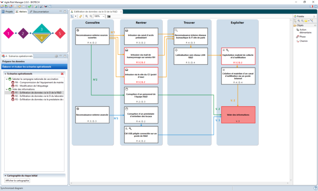Select the Intrusion via mail de hameçonnage node
The height and width of the screenshot is (191, 318).
pos(141,56)
